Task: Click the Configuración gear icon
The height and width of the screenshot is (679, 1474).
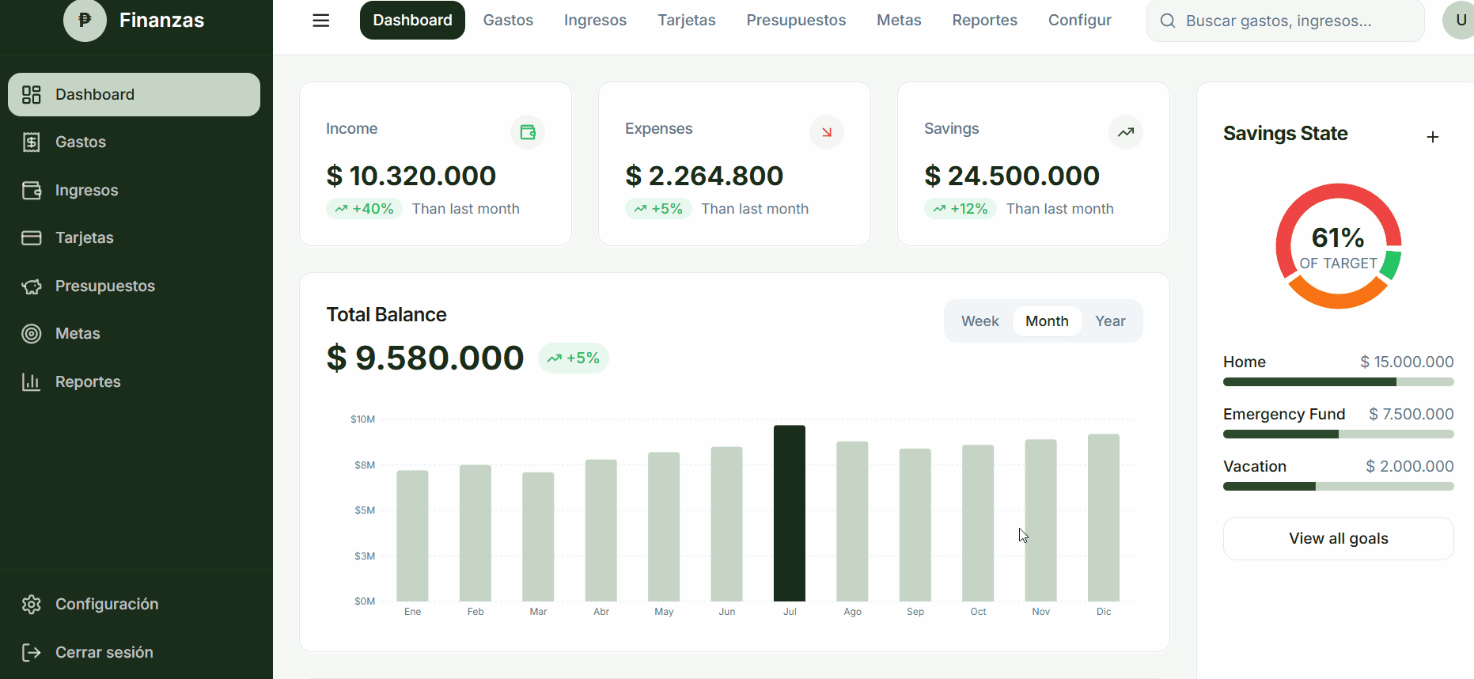Action: tap(32, 605)
